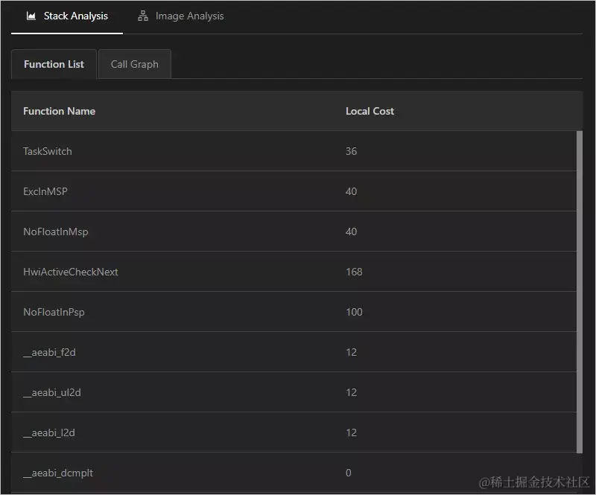Click the local cost 40 for NoFloatInMsp
The image size is (596, 495).
coord(351,231)
